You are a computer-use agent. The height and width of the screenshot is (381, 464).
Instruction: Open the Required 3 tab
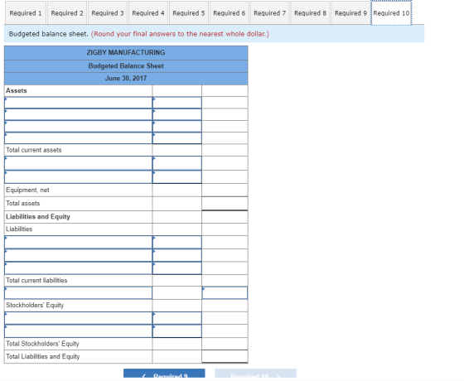click(x=108, y=13)
